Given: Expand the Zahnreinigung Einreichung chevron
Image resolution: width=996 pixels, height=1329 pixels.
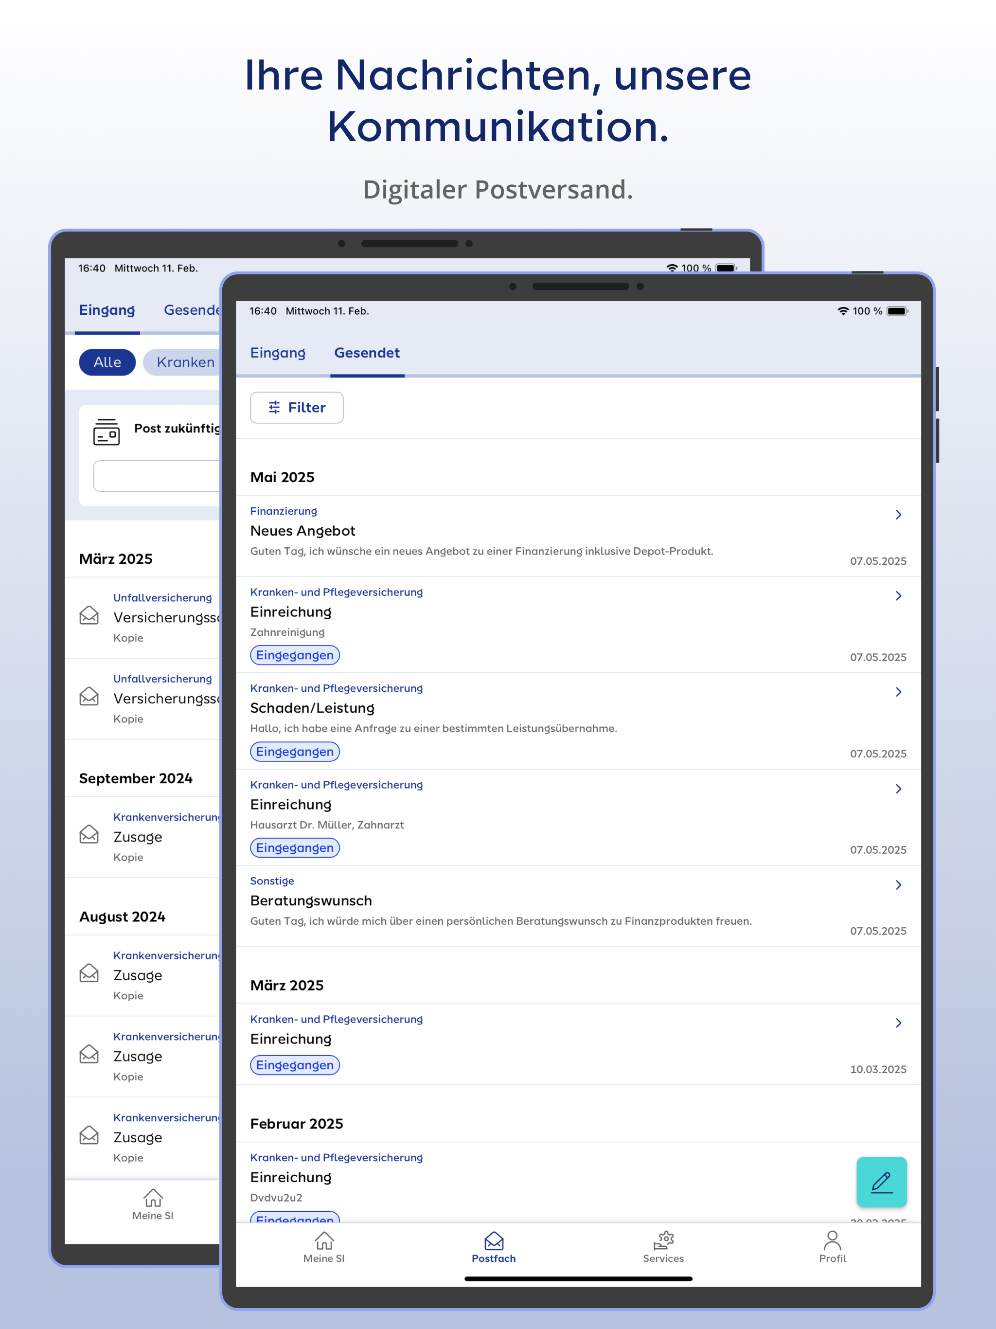Looking at the screenshot, I should pos(898,596).
